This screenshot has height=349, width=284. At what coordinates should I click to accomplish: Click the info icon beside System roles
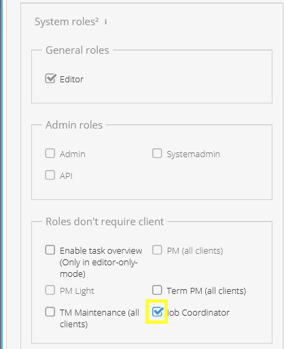pos(105,22)
